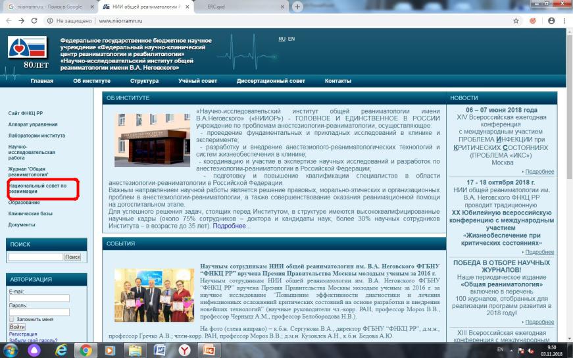
Task: Open the 'Лаборатории института' sidebar link
Action: pos(37,136)
